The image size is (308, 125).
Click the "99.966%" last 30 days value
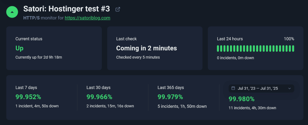coord(99,97)
